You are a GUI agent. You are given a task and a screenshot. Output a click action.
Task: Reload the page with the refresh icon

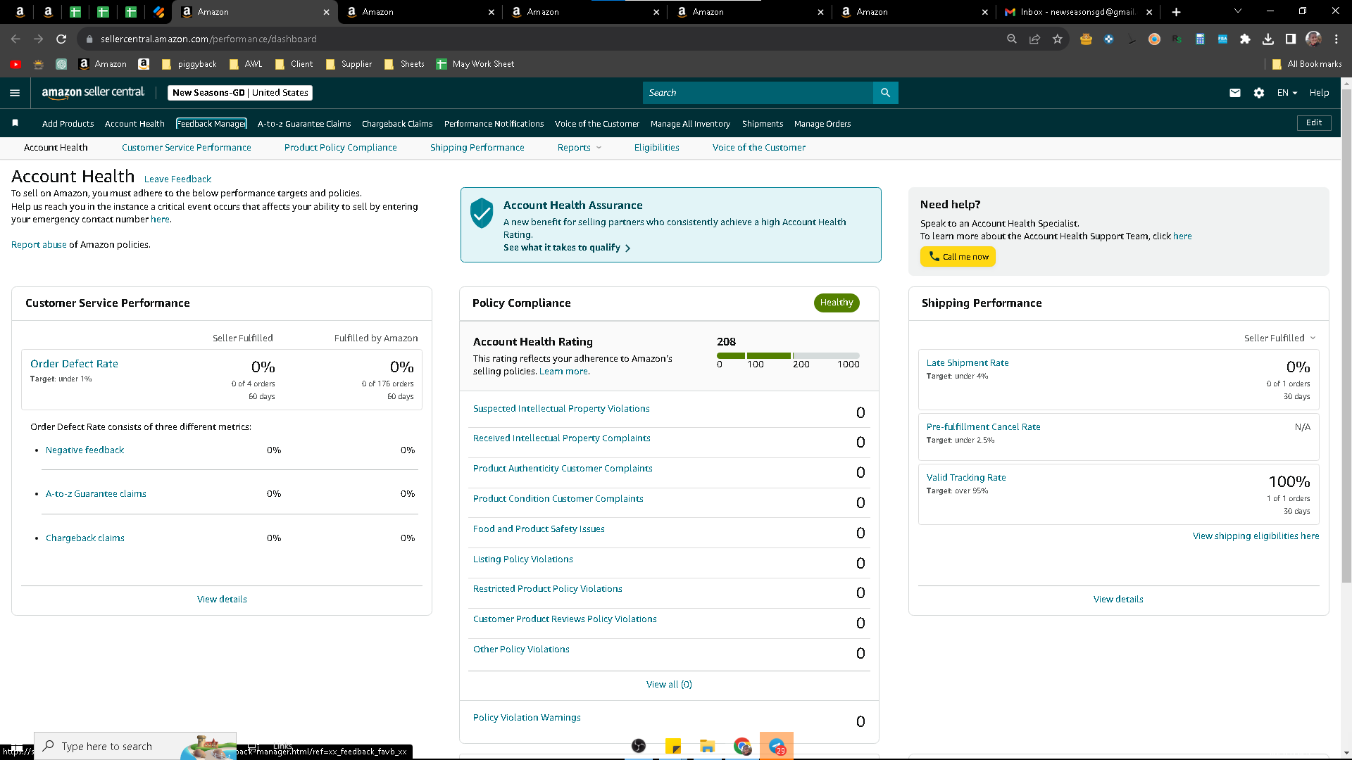coord(61,39)
